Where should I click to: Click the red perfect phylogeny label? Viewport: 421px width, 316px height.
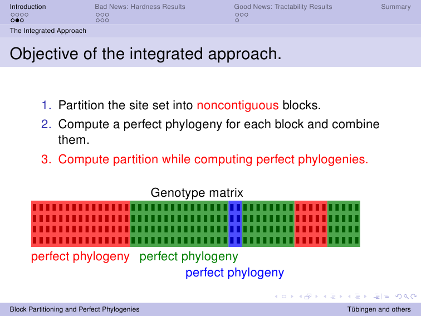click(x=80, y=256)
